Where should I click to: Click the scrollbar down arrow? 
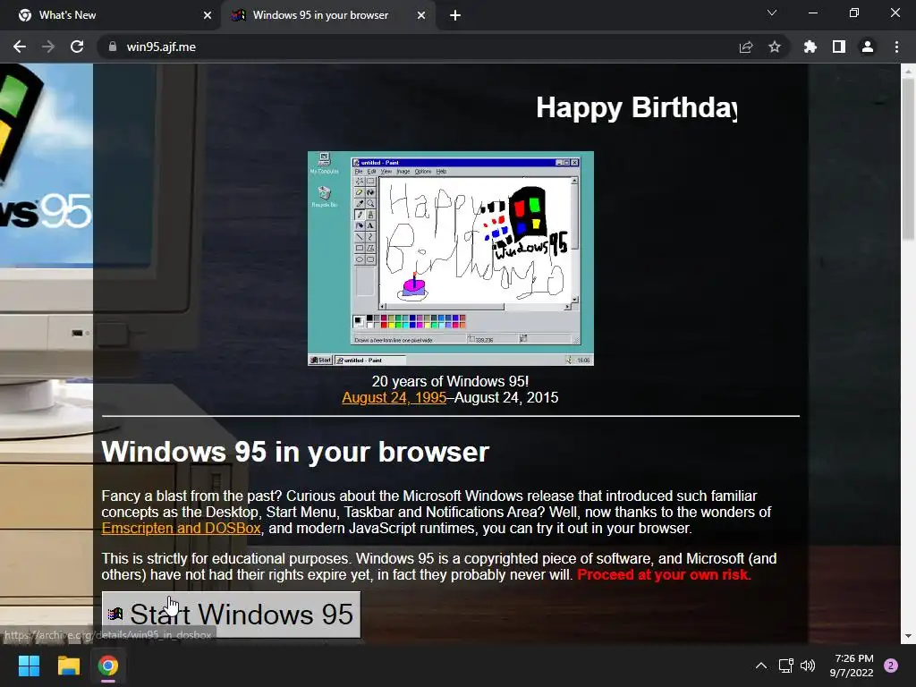click(x=908, y=636)
